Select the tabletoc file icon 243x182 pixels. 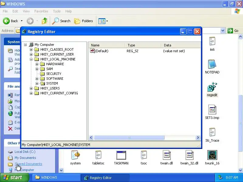pyautogui.click(x=98, y=155)
